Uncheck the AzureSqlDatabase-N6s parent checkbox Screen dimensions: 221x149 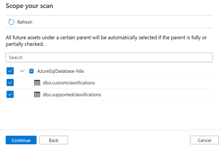(10, 71)
